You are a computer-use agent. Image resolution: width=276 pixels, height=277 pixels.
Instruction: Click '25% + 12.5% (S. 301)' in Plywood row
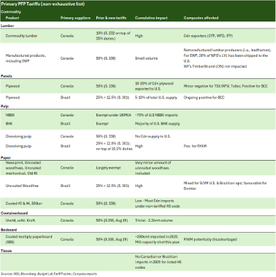click(112, 98)
